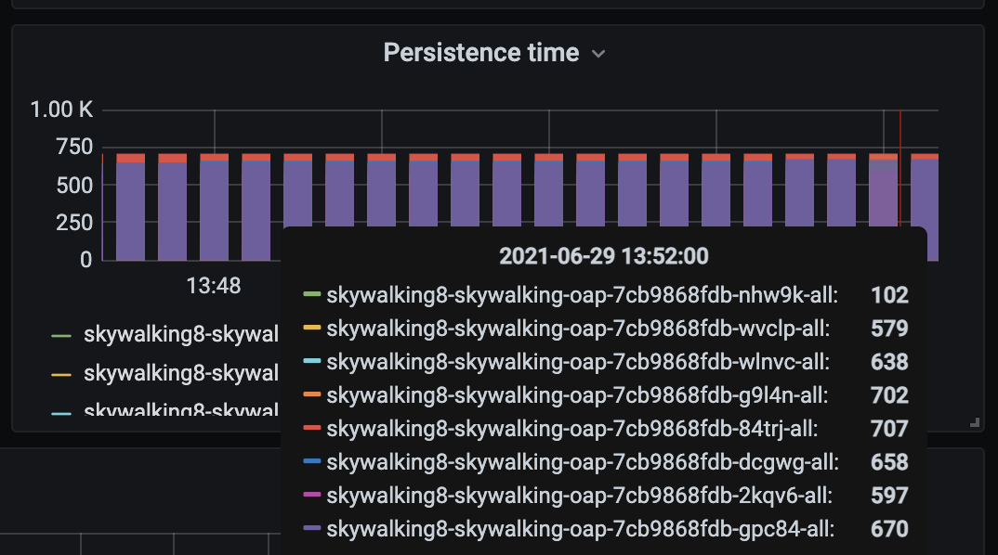Viewport: 998px width, 555px height.
Task: Click the nhw9k-all tooltip series row
Action: coord(606,295)
